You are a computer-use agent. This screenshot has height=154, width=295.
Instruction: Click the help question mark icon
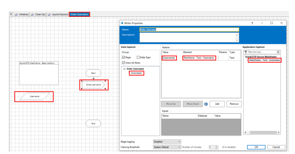[252, 23]
